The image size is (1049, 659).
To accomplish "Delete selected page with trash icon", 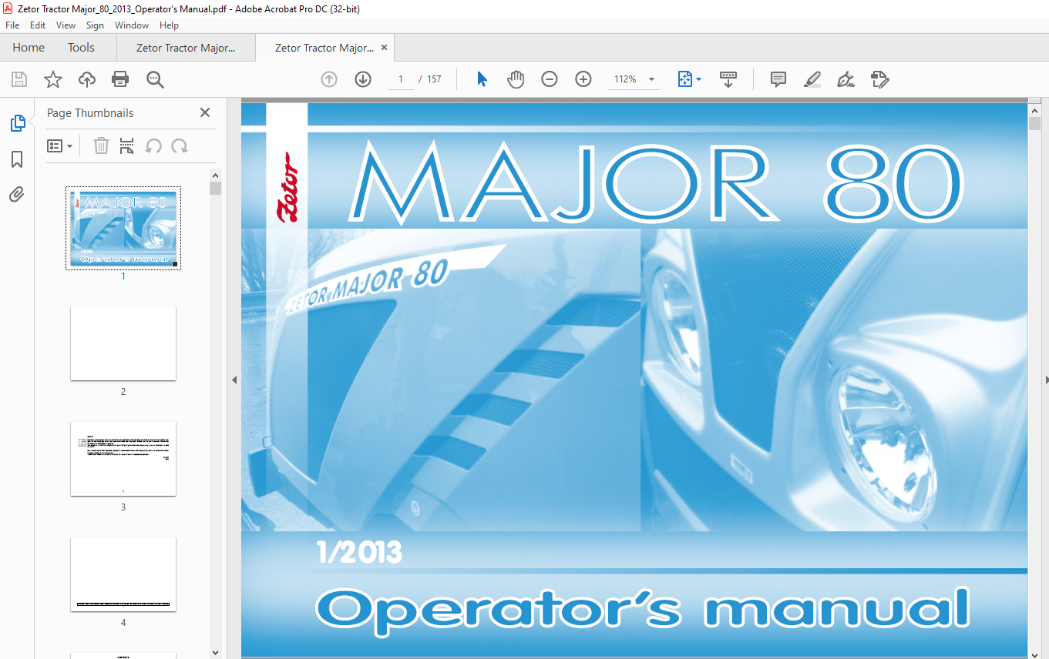I will (101, 146).
